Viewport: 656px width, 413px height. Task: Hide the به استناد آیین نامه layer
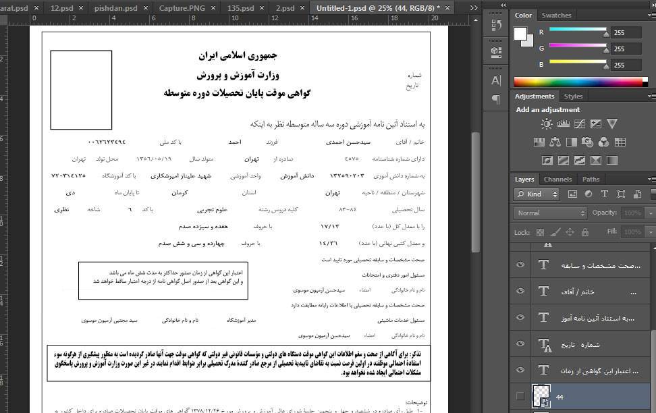520,317
